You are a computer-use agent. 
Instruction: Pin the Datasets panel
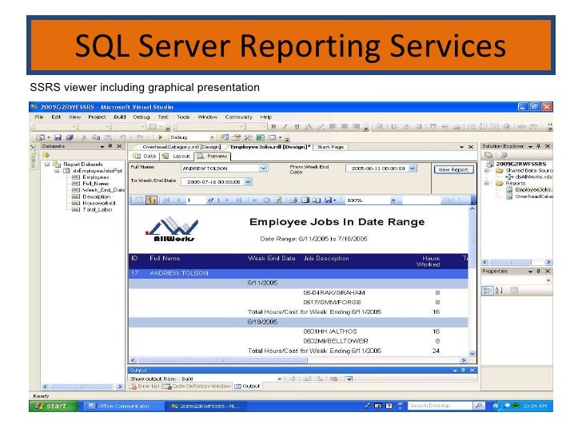click(110, 146)
